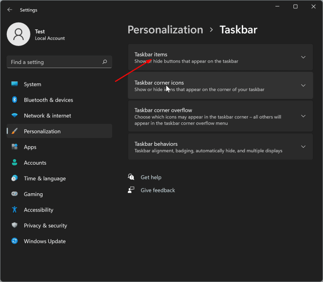
Task: Open Windows Update page
Action: [x=60, y=241]
